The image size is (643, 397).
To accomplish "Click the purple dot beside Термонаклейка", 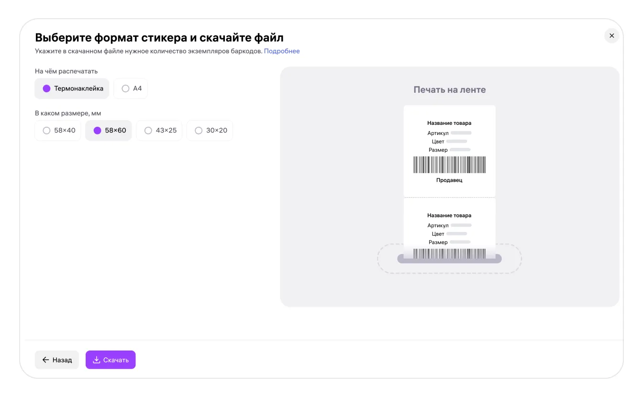I will pos(46,88).
